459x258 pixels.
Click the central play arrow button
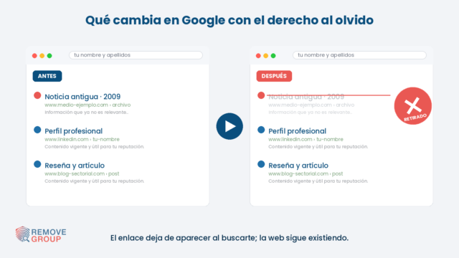click(x=229, y=126)
